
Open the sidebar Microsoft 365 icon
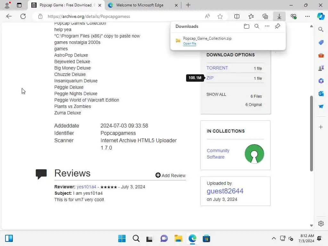pyautogui.click(x=321, y=81)
